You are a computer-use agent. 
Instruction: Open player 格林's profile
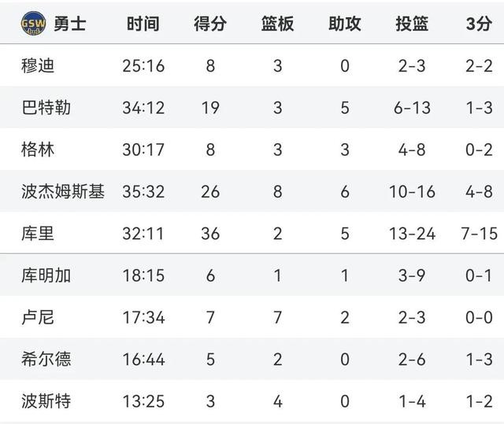tap(38, 149)
